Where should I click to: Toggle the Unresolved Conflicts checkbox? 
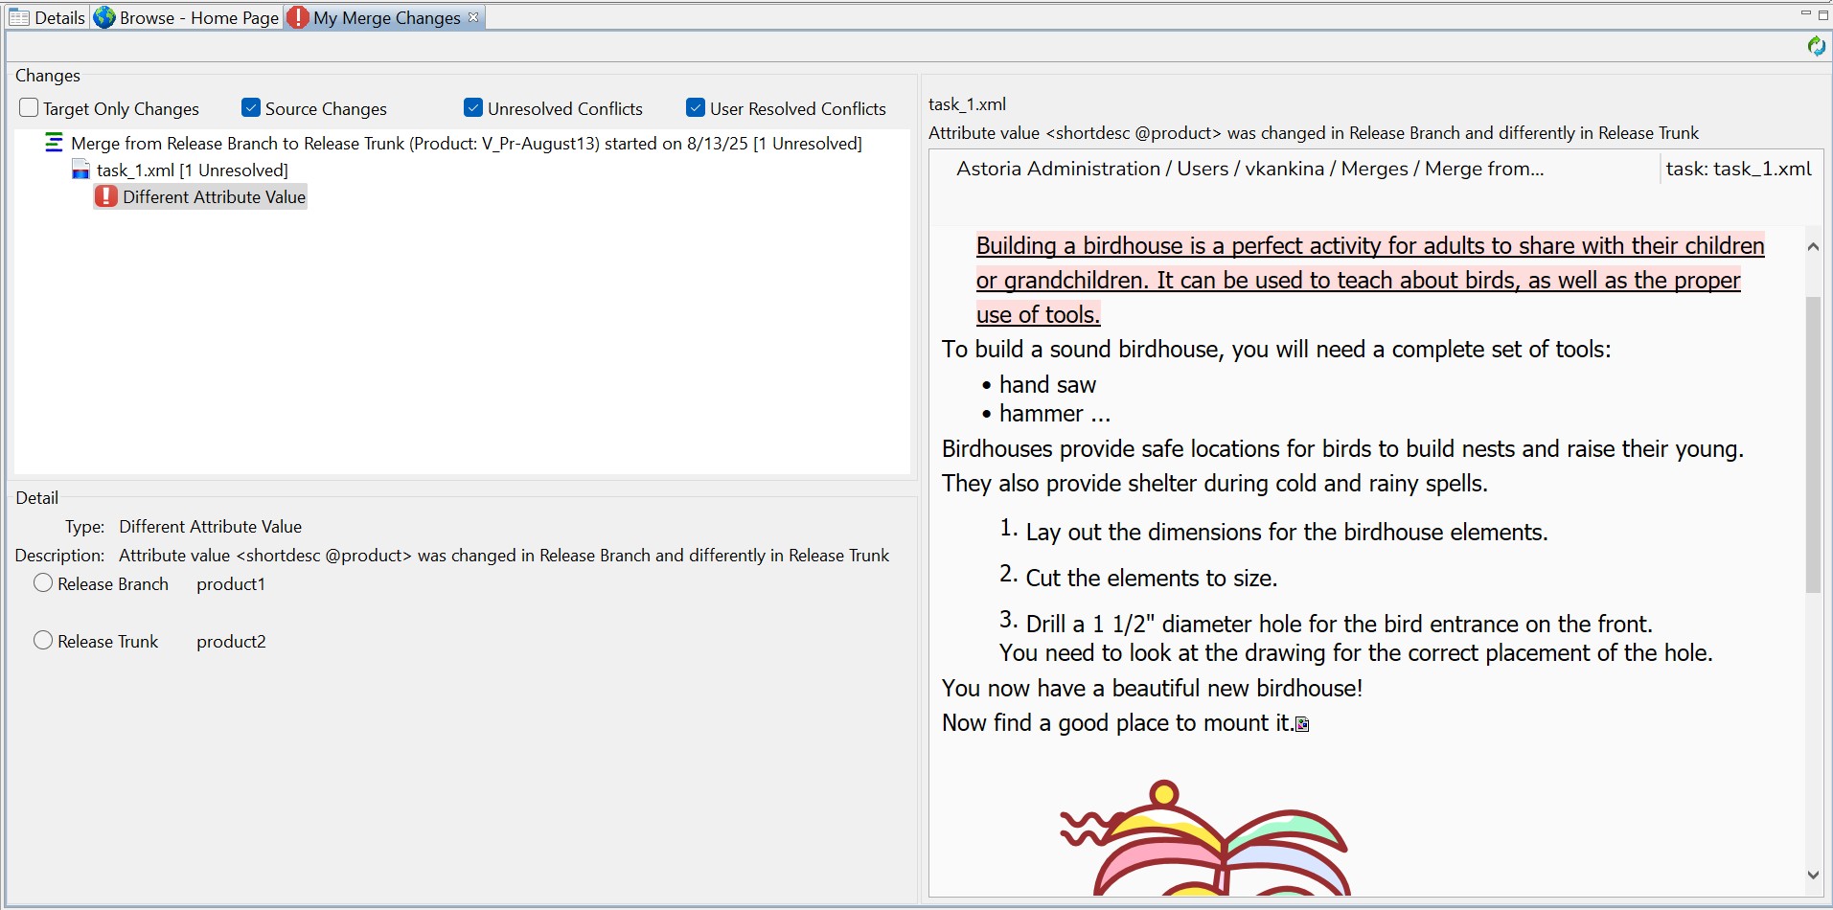click(473, 108)
